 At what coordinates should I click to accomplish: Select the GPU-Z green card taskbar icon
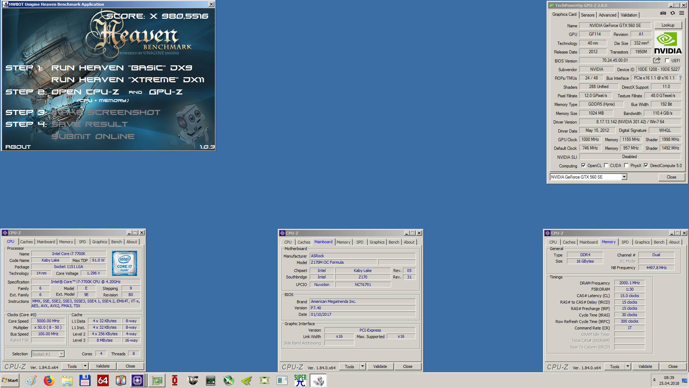(x=157, y=380)
